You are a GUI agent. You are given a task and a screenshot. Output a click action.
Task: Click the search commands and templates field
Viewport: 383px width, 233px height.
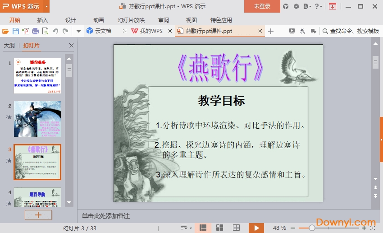click(x=351, y=31)
